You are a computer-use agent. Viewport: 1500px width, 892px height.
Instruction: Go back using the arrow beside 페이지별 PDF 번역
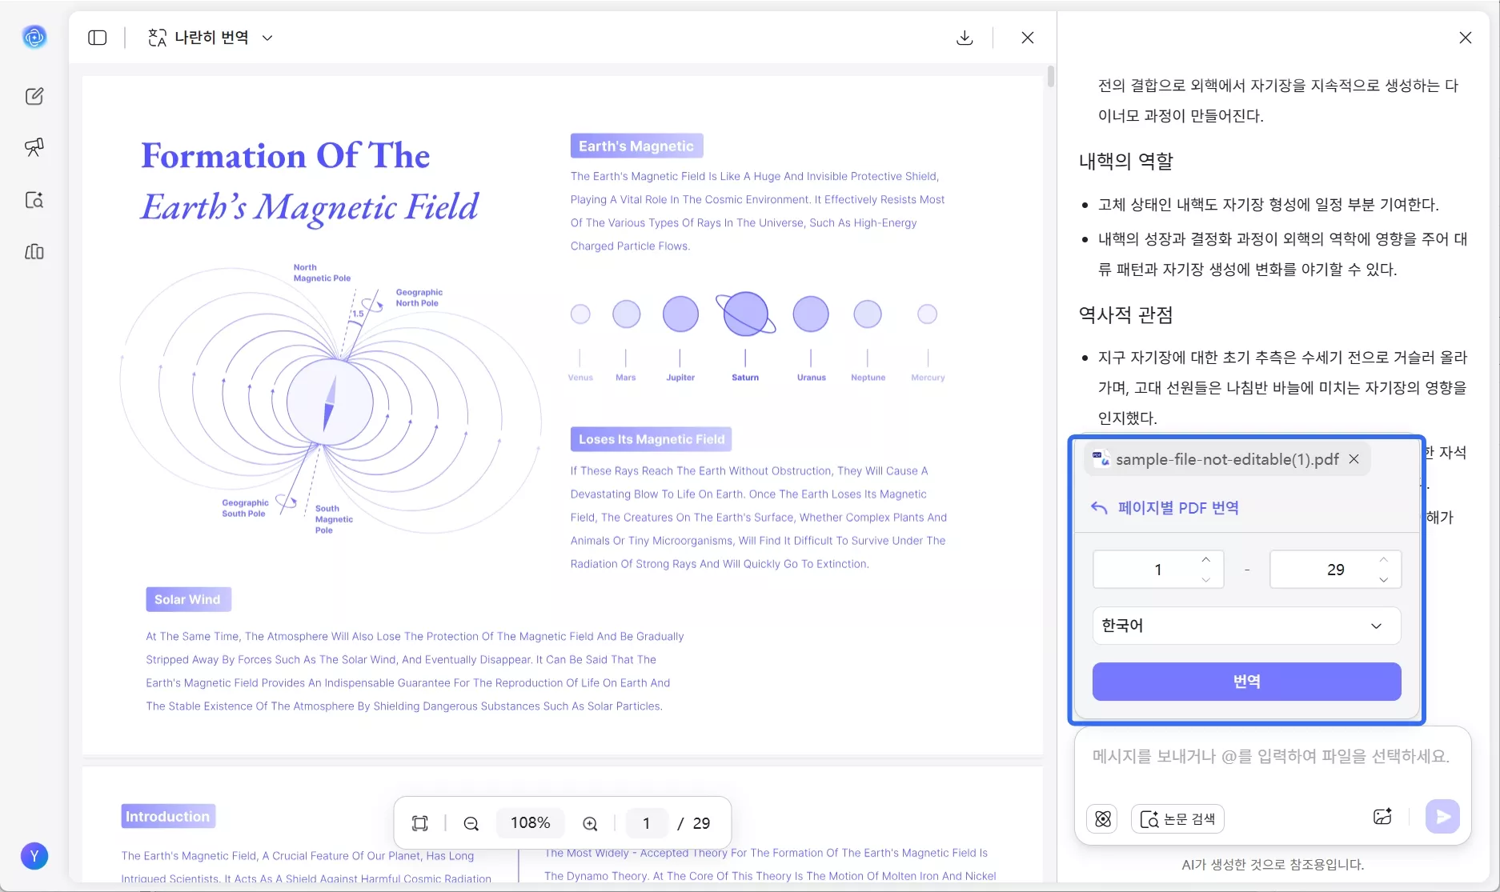(x=1099, y=508)
